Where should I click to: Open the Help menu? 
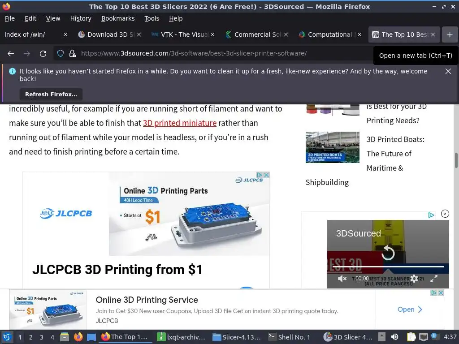176,18
